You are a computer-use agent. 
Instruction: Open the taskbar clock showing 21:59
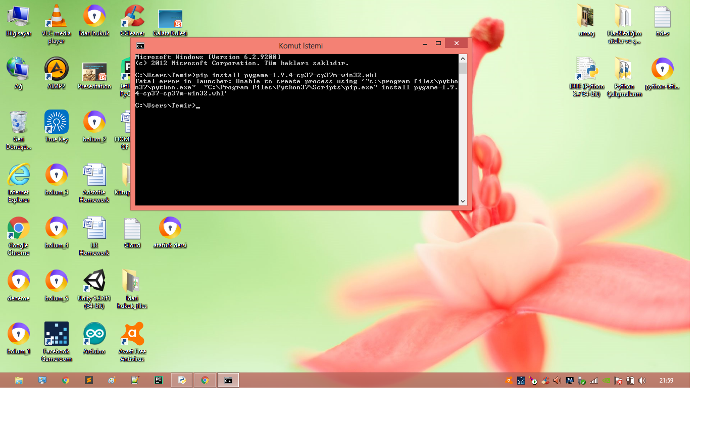666,381
